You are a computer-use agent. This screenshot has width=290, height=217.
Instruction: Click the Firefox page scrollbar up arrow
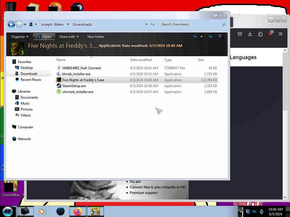point(285,50)
